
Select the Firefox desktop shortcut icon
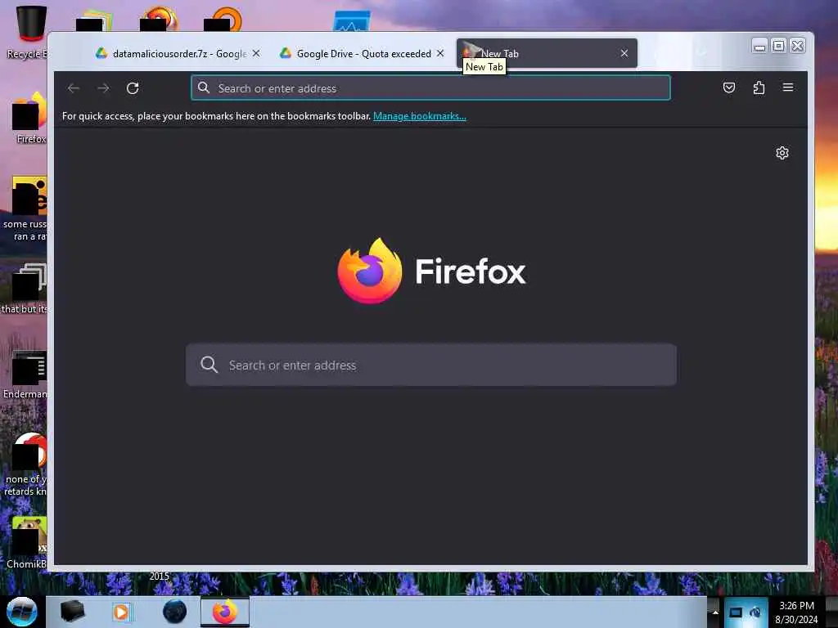(29, 118)
